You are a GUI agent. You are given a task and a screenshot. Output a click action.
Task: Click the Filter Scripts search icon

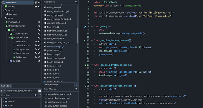(76, 2)
